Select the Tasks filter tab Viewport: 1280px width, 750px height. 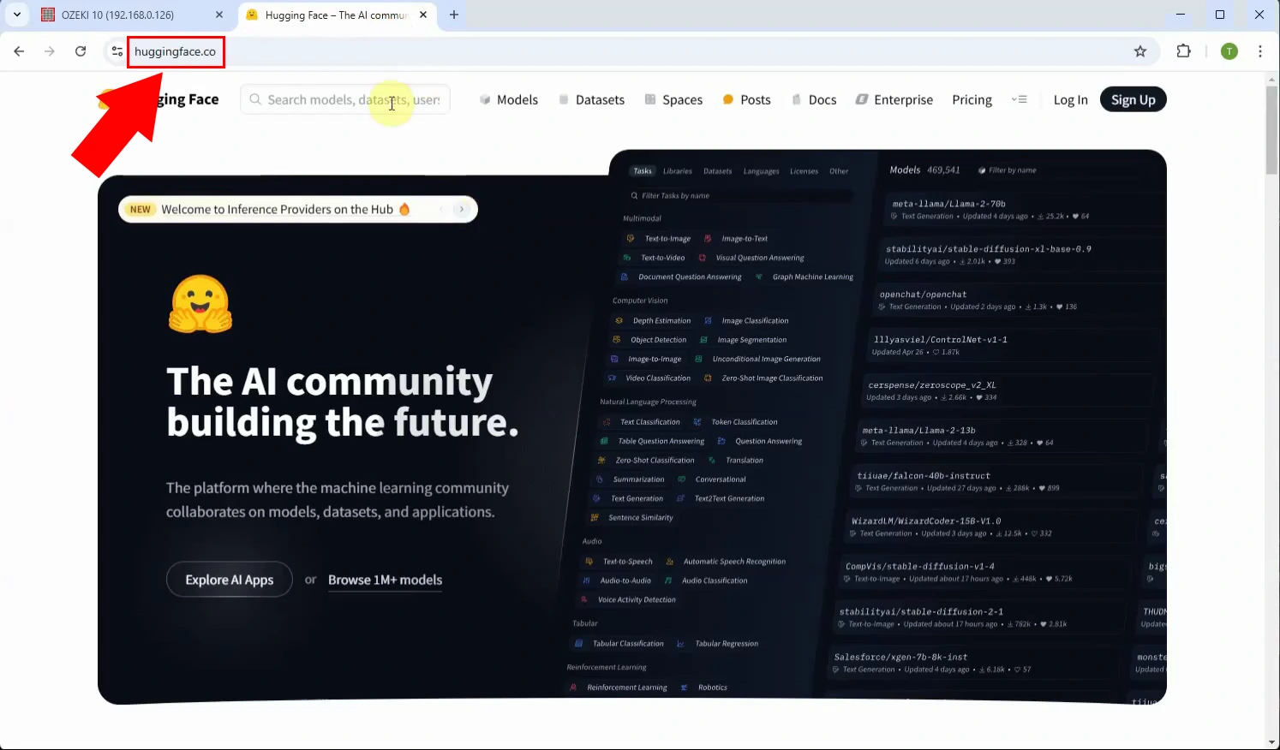(x=643, y=171)
